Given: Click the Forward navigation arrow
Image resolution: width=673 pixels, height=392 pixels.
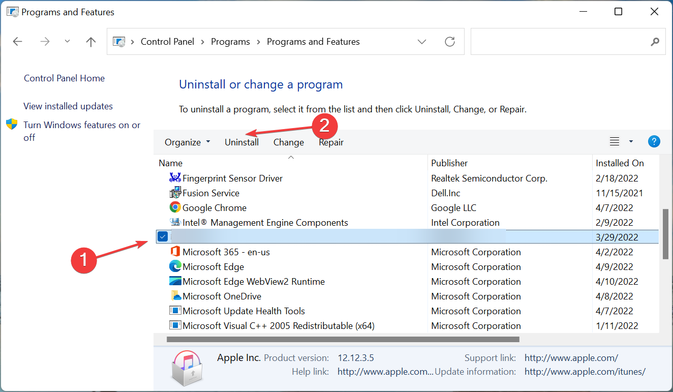Looking at the screenshot, I should (x=45, y=42).
